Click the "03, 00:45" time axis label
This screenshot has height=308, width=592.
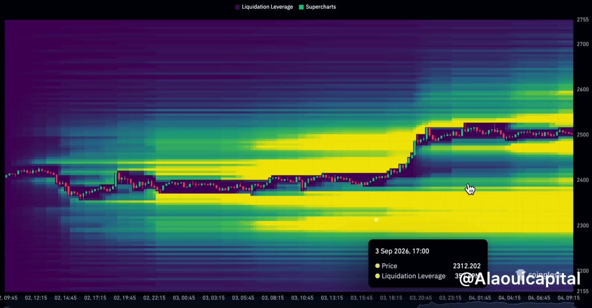[x=183, y=298]
